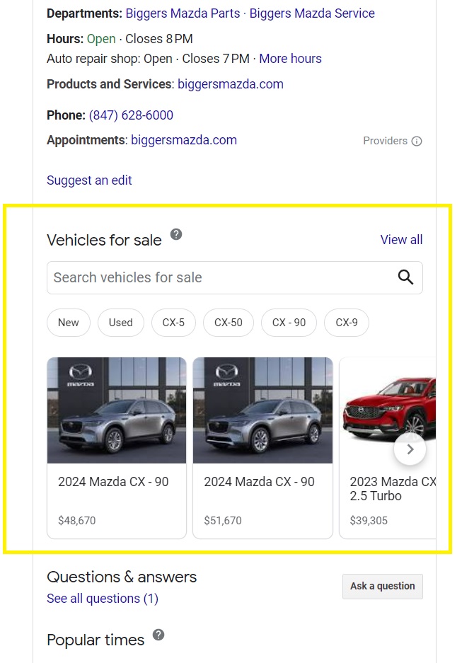Click the search magnifier icon
The height and width of the screenshot is (663, 474).
click(405, 277)
